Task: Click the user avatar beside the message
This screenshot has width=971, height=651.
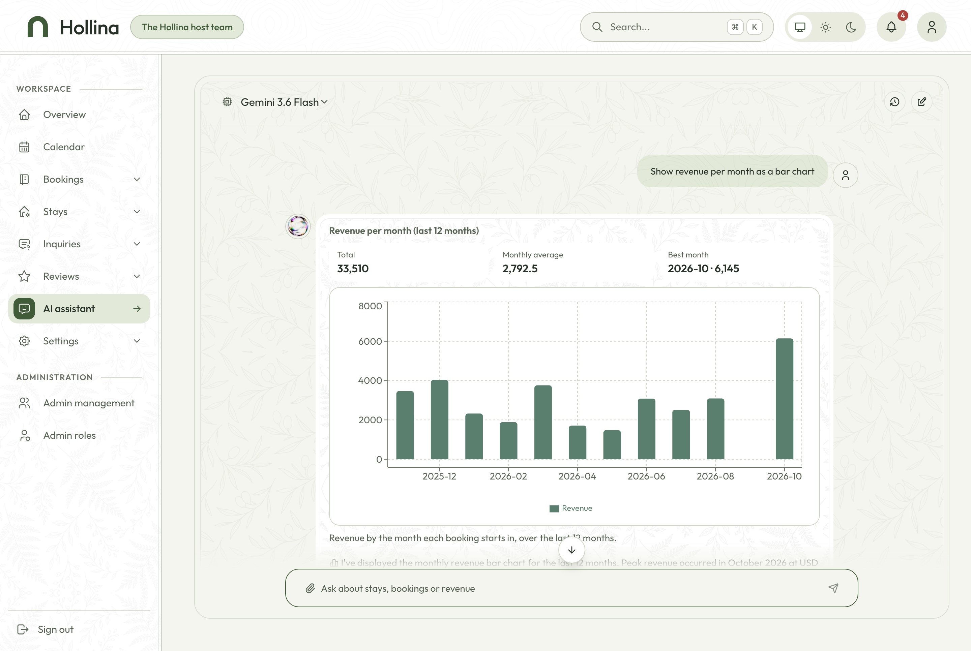Action: coord(845,175)
